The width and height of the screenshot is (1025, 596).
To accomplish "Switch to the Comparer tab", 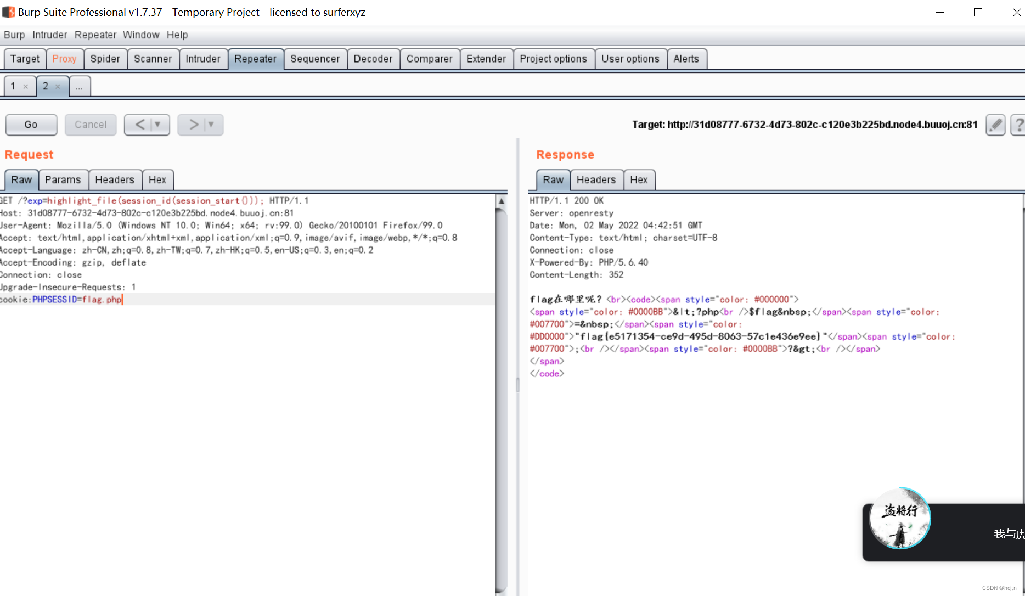I will pyautogui.click(x=430, y=59).
